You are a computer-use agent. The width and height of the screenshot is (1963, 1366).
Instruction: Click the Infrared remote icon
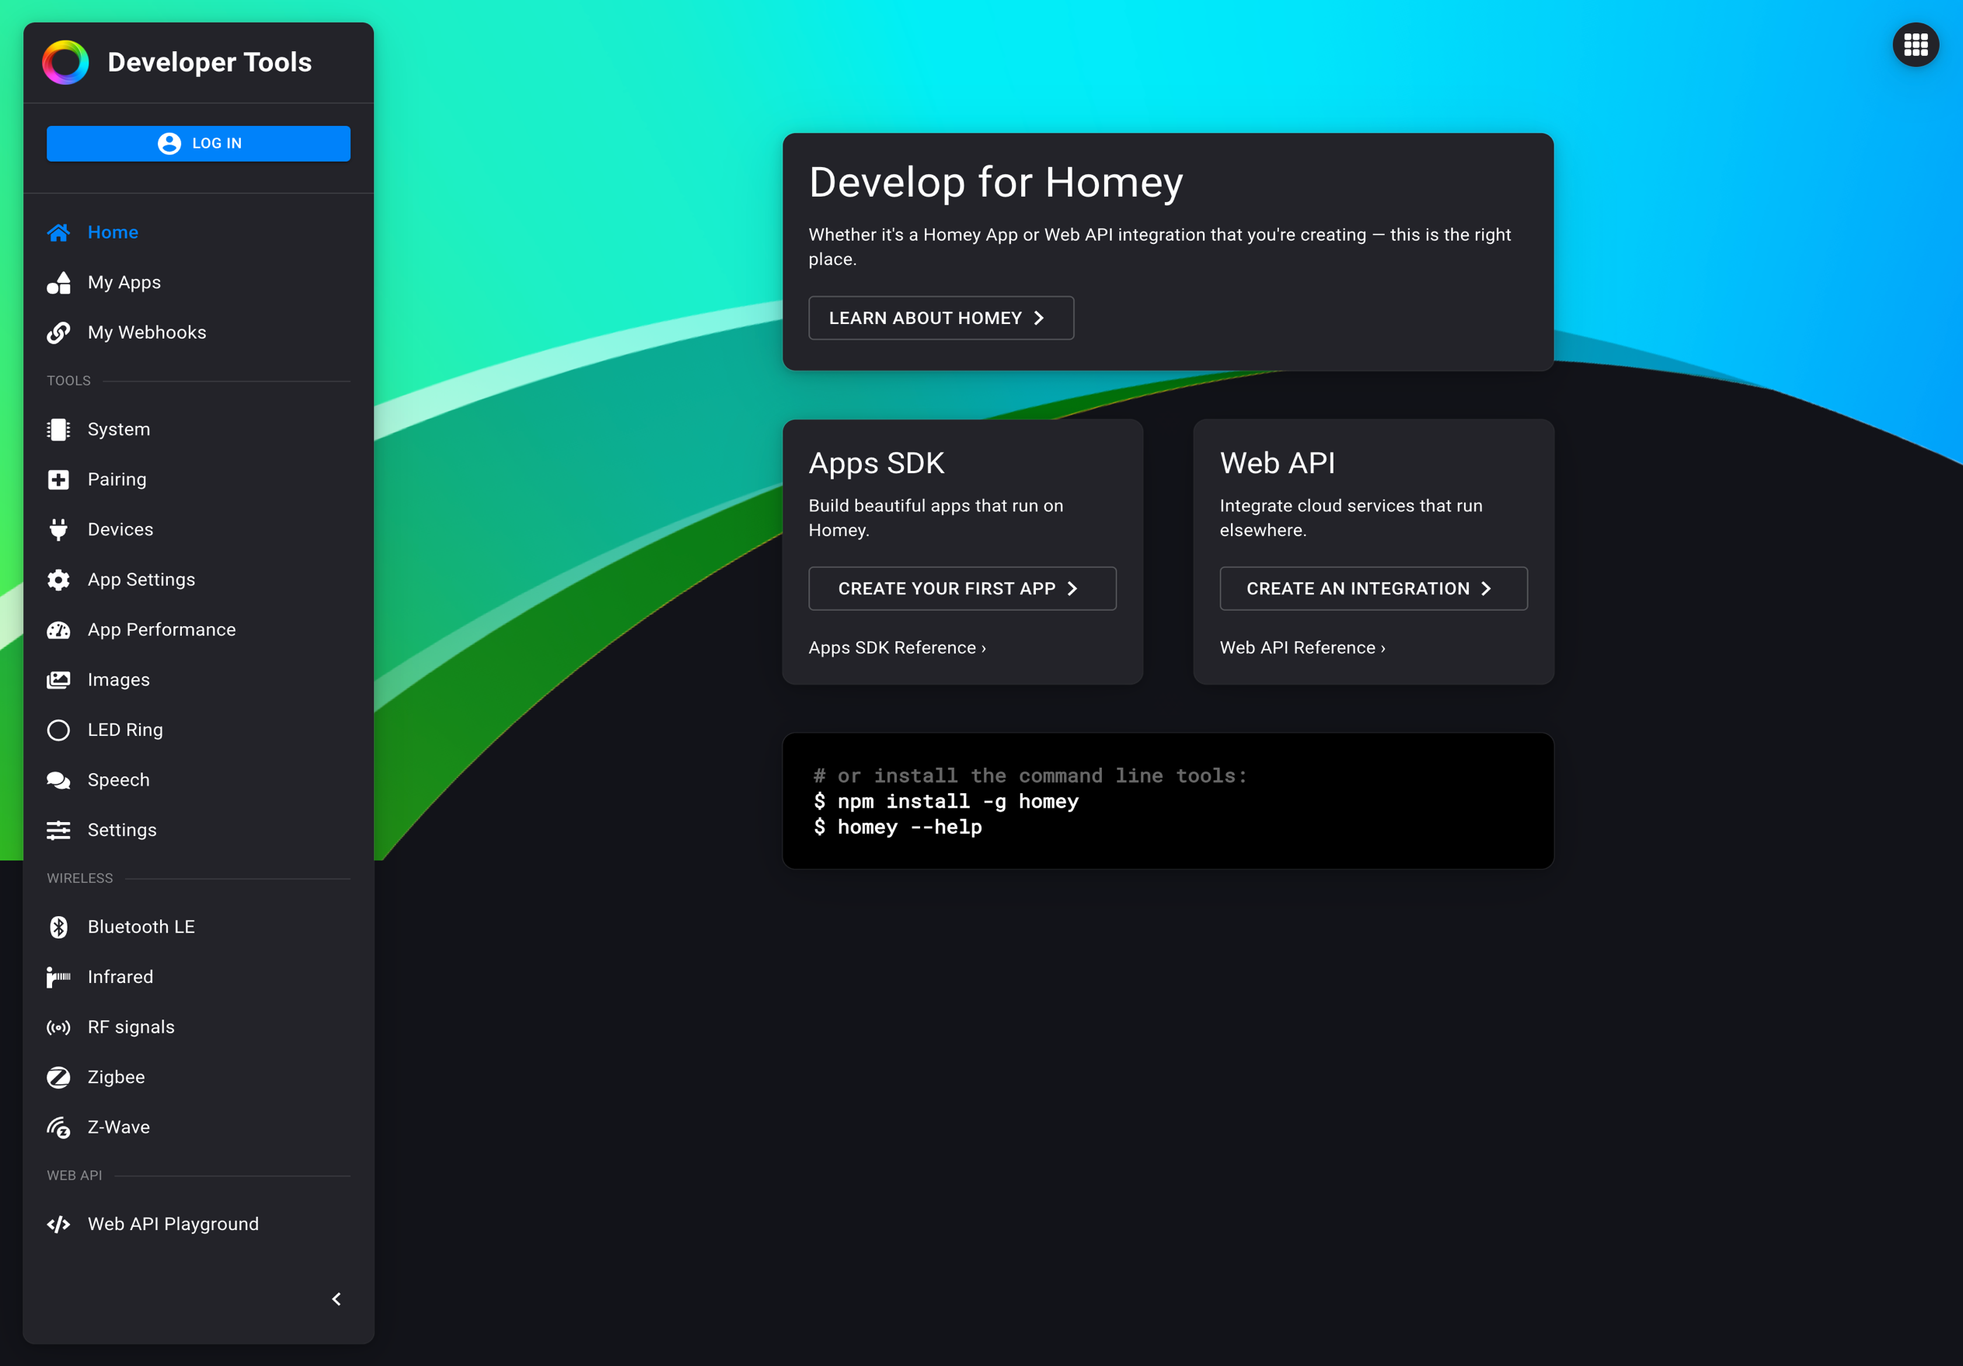coord(58,977)
